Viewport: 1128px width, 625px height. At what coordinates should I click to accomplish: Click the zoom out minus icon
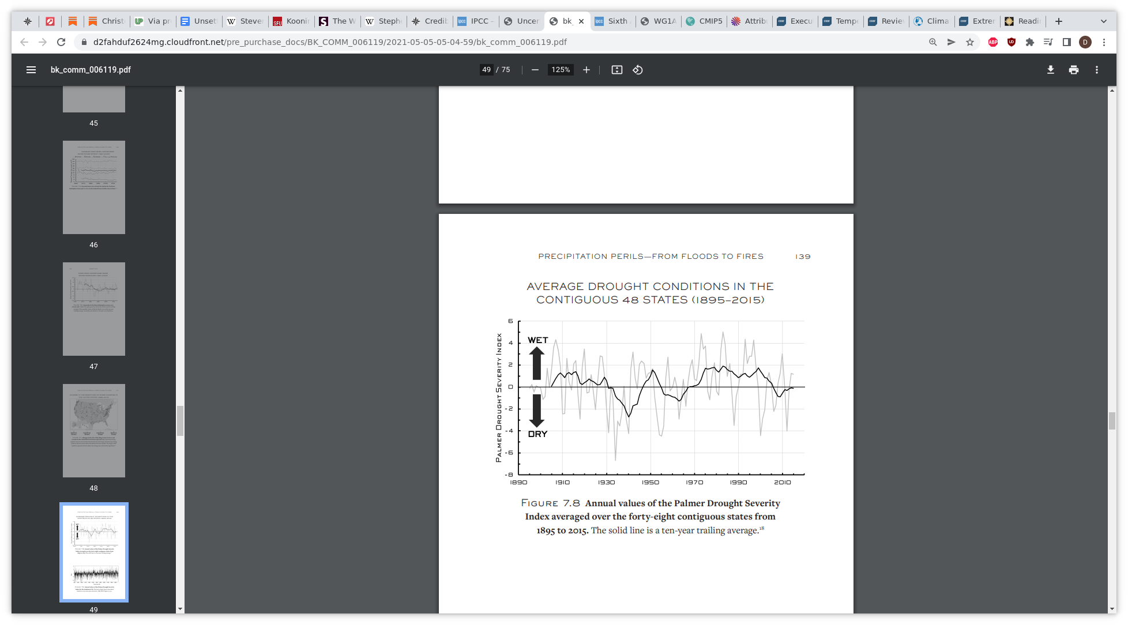coord(535,70)
